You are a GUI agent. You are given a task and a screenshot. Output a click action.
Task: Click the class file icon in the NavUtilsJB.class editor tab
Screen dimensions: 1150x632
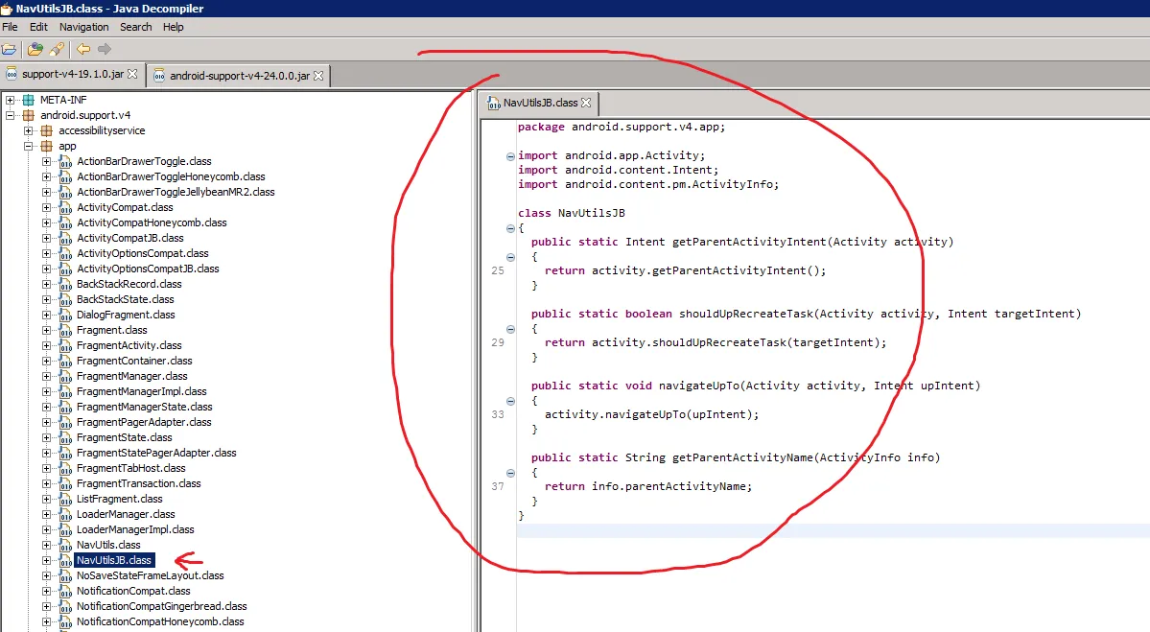click(x=494, y=104)
